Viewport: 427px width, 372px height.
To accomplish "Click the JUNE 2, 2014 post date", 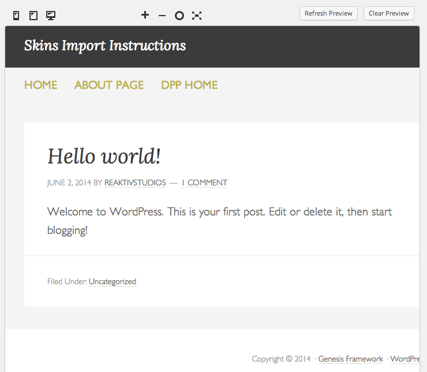I will tap(69, 183).
